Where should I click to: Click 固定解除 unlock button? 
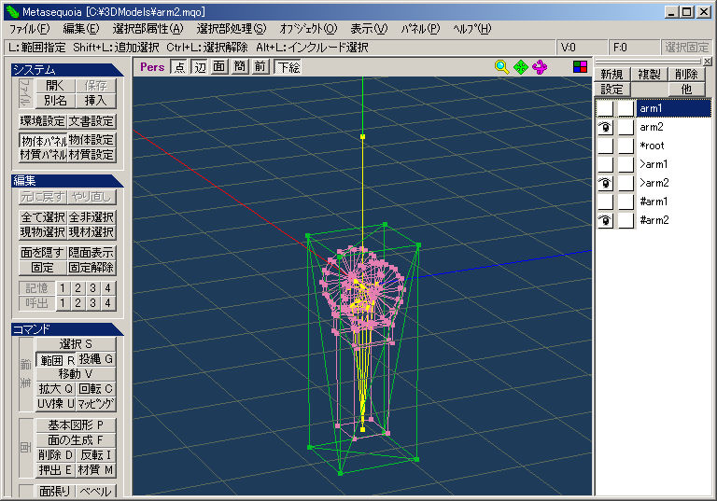click(91, 268)
